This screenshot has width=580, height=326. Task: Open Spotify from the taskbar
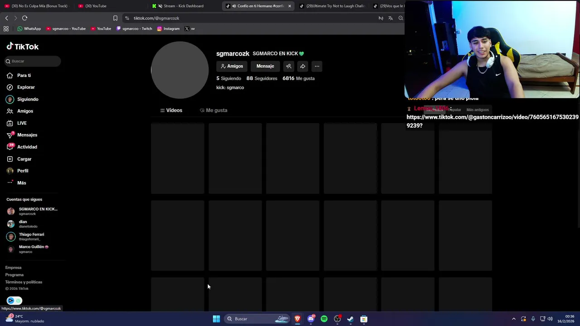coord(324,319)
